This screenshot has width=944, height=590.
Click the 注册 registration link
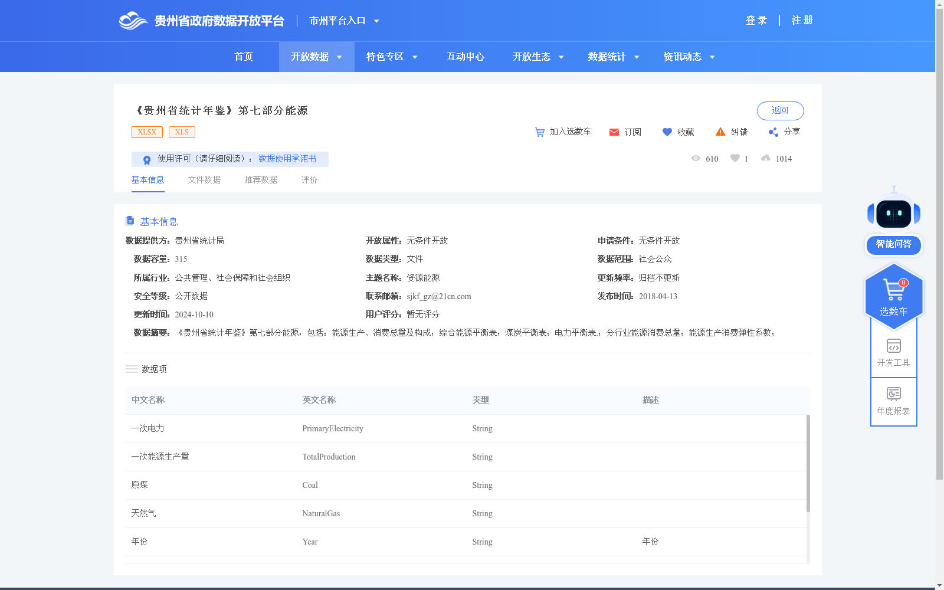pos(801,20)
